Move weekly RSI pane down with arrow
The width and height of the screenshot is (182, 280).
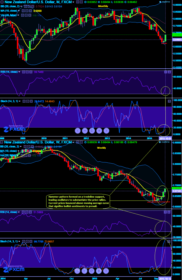click(169, 212)
